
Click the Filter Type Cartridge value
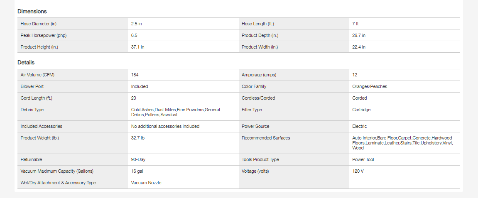coord(361,110)
